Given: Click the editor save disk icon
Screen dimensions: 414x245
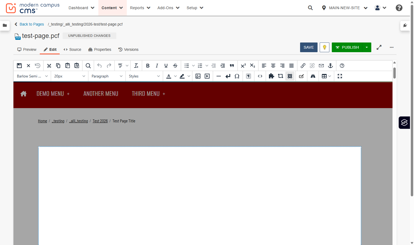Looking at the screenshot, I should pos(19,66).
